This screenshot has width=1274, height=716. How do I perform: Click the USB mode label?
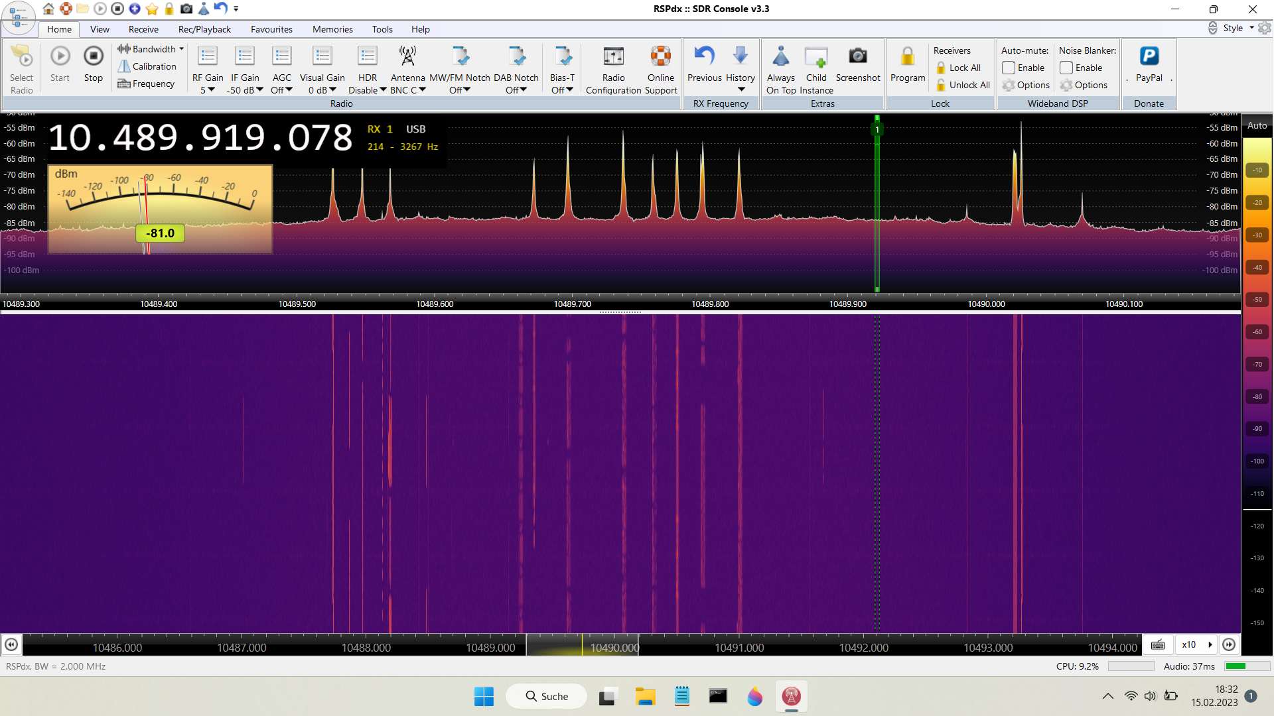pyautogui.click(x=416, y=129)
